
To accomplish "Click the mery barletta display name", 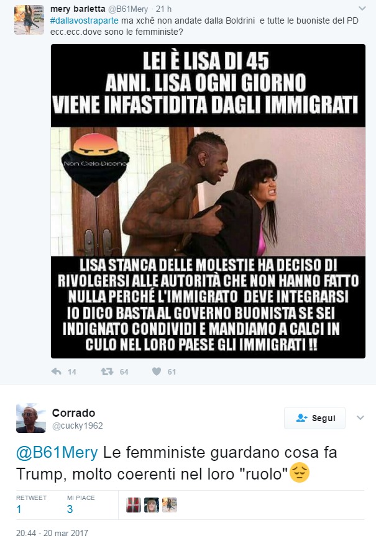I will pos(77,9).
